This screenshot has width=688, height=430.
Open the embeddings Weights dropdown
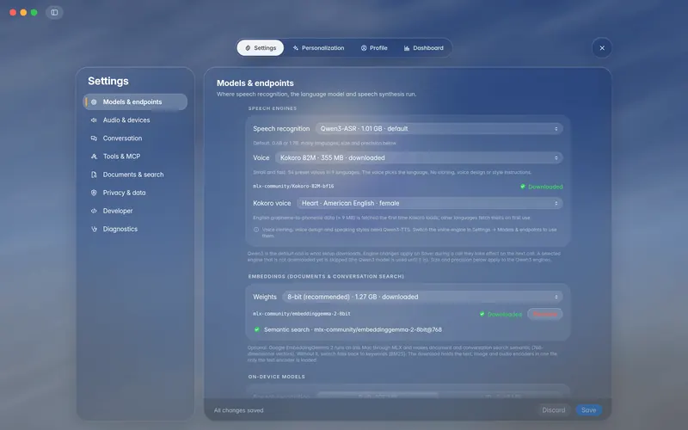[x=422, y=297]
